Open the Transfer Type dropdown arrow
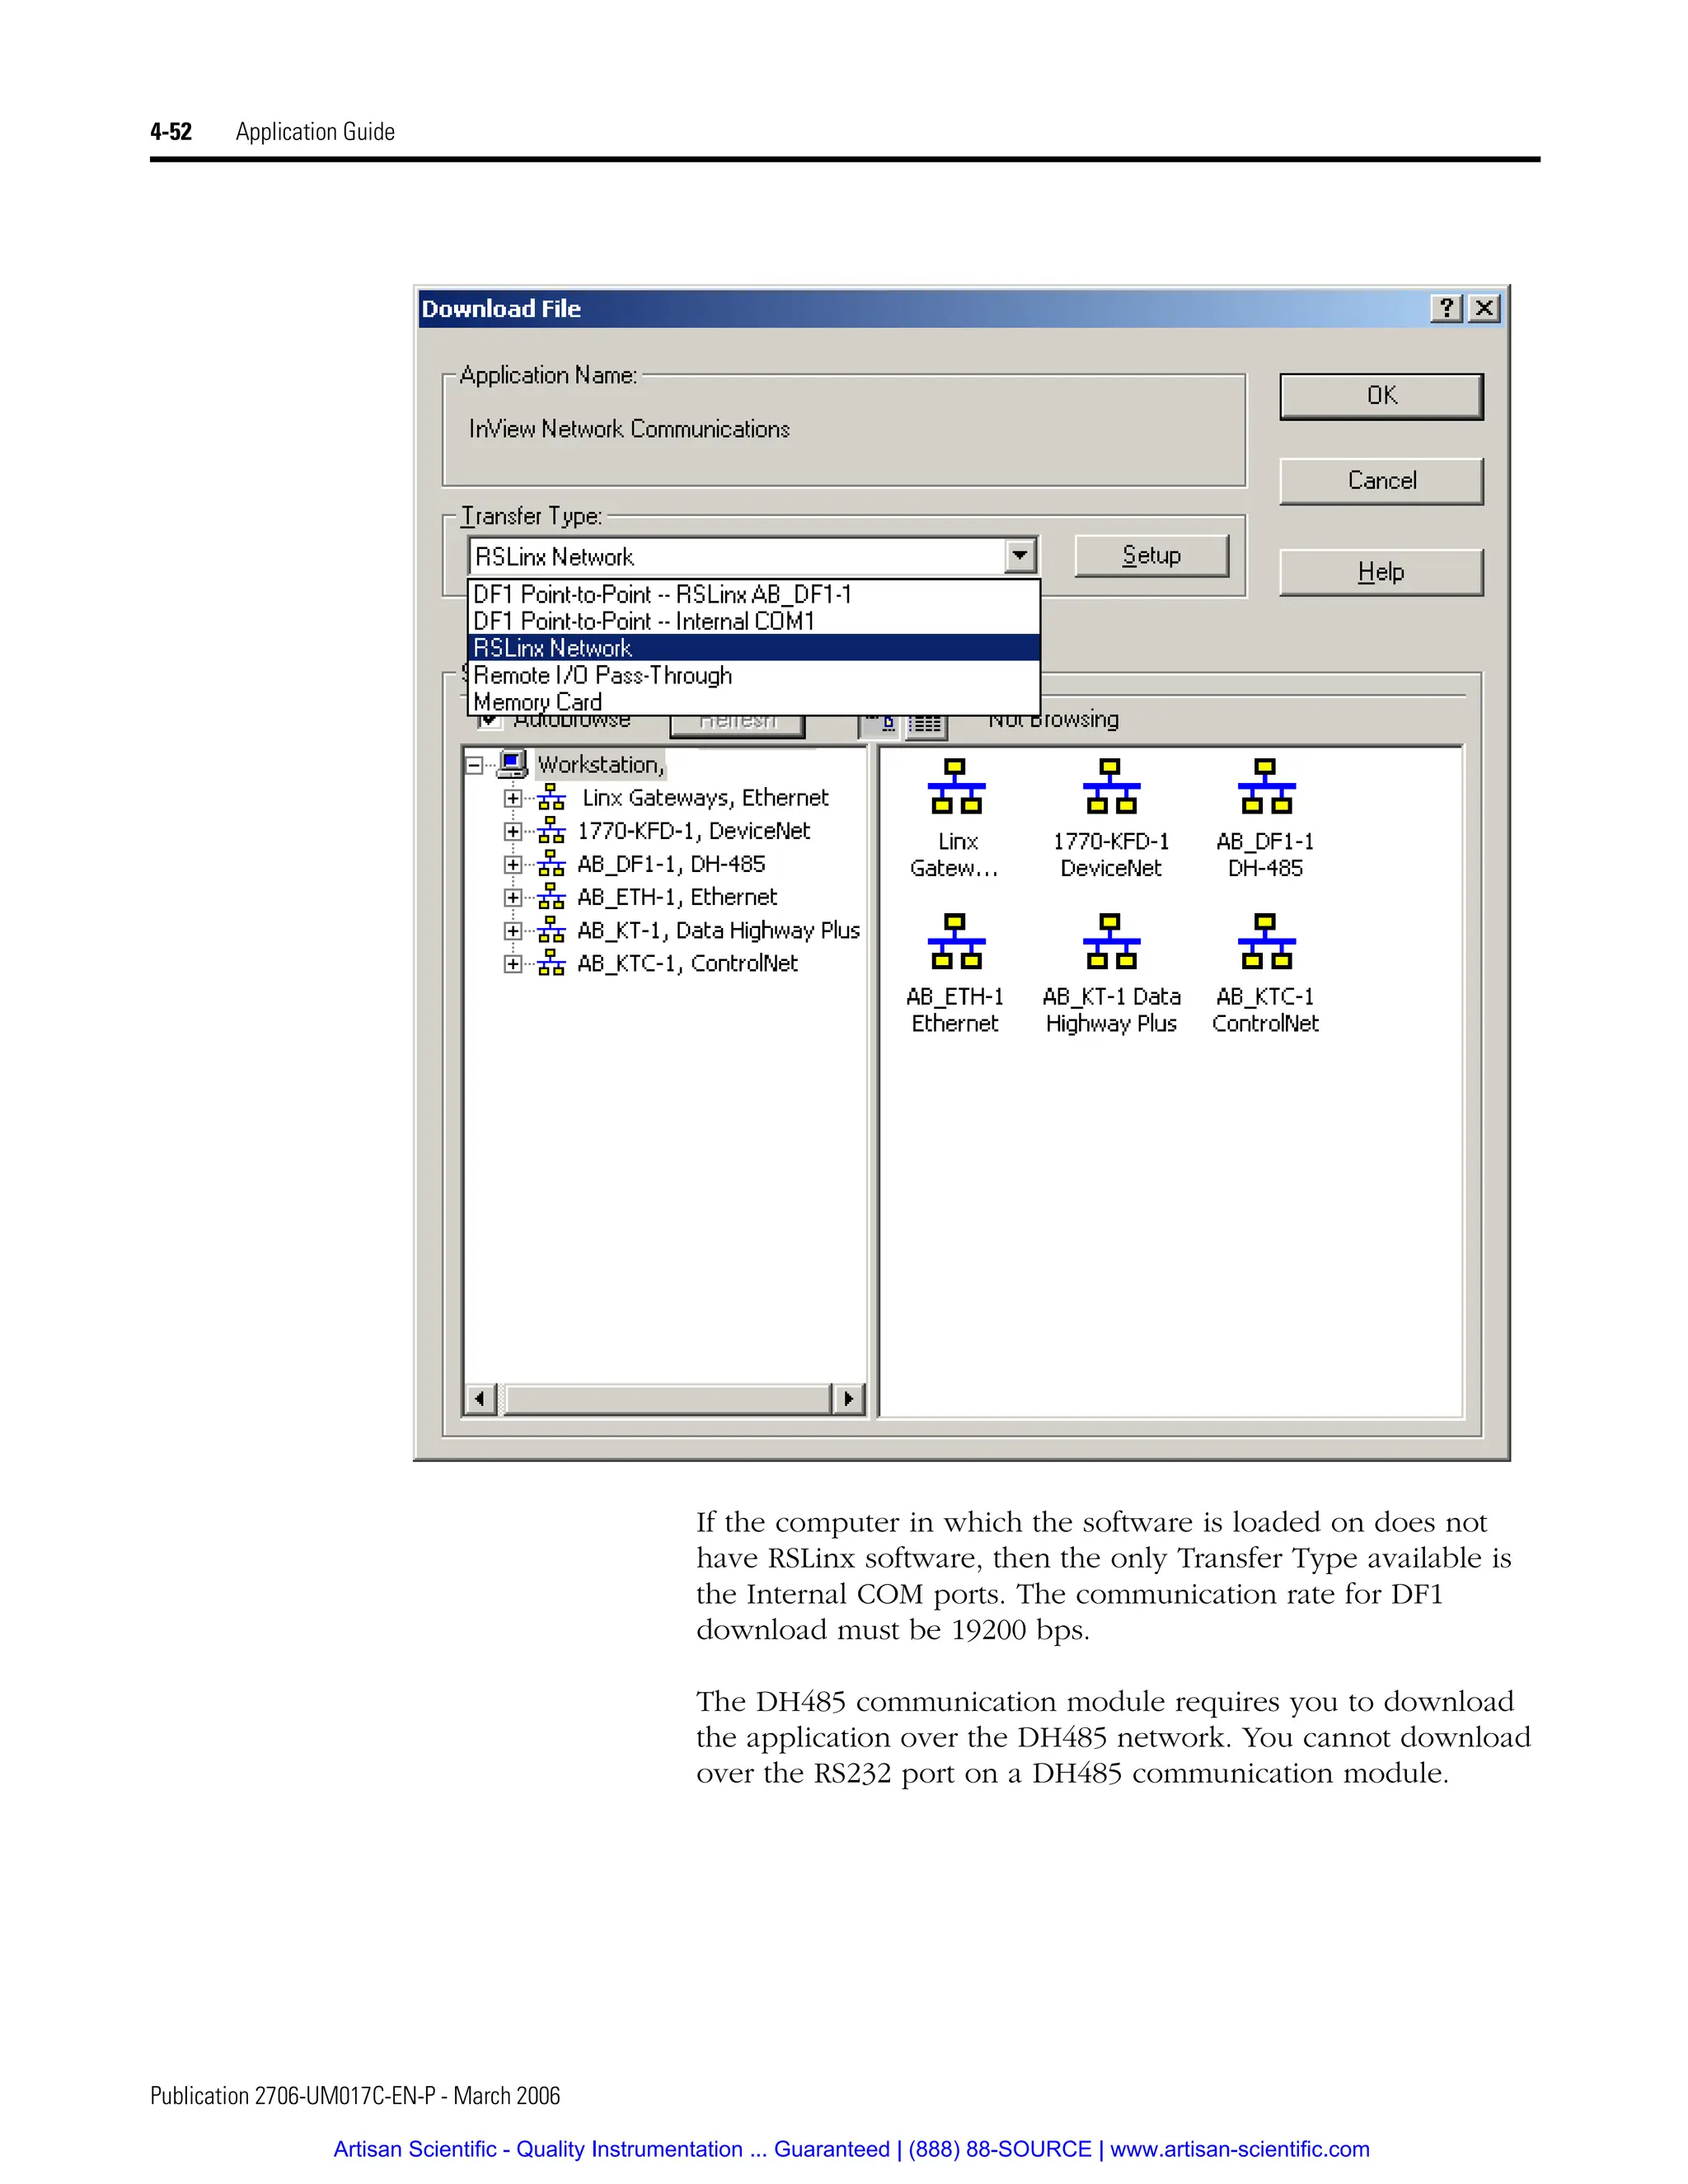Image resolution: width=1688 pixels, height=2184 pixels. point(1020,556)
